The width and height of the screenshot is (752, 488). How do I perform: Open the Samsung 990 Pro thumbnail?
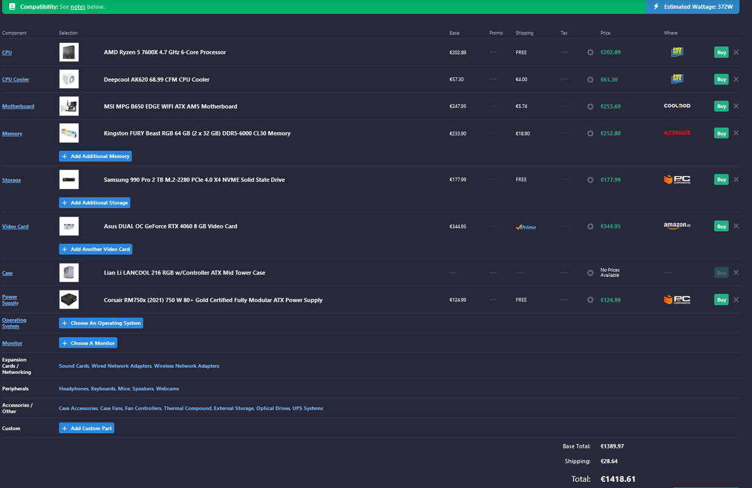click(69, 180)
